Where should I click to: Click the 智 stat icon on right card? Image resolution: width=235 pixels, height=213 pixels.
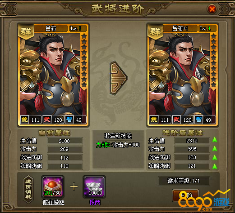click(x=199, y=120)
